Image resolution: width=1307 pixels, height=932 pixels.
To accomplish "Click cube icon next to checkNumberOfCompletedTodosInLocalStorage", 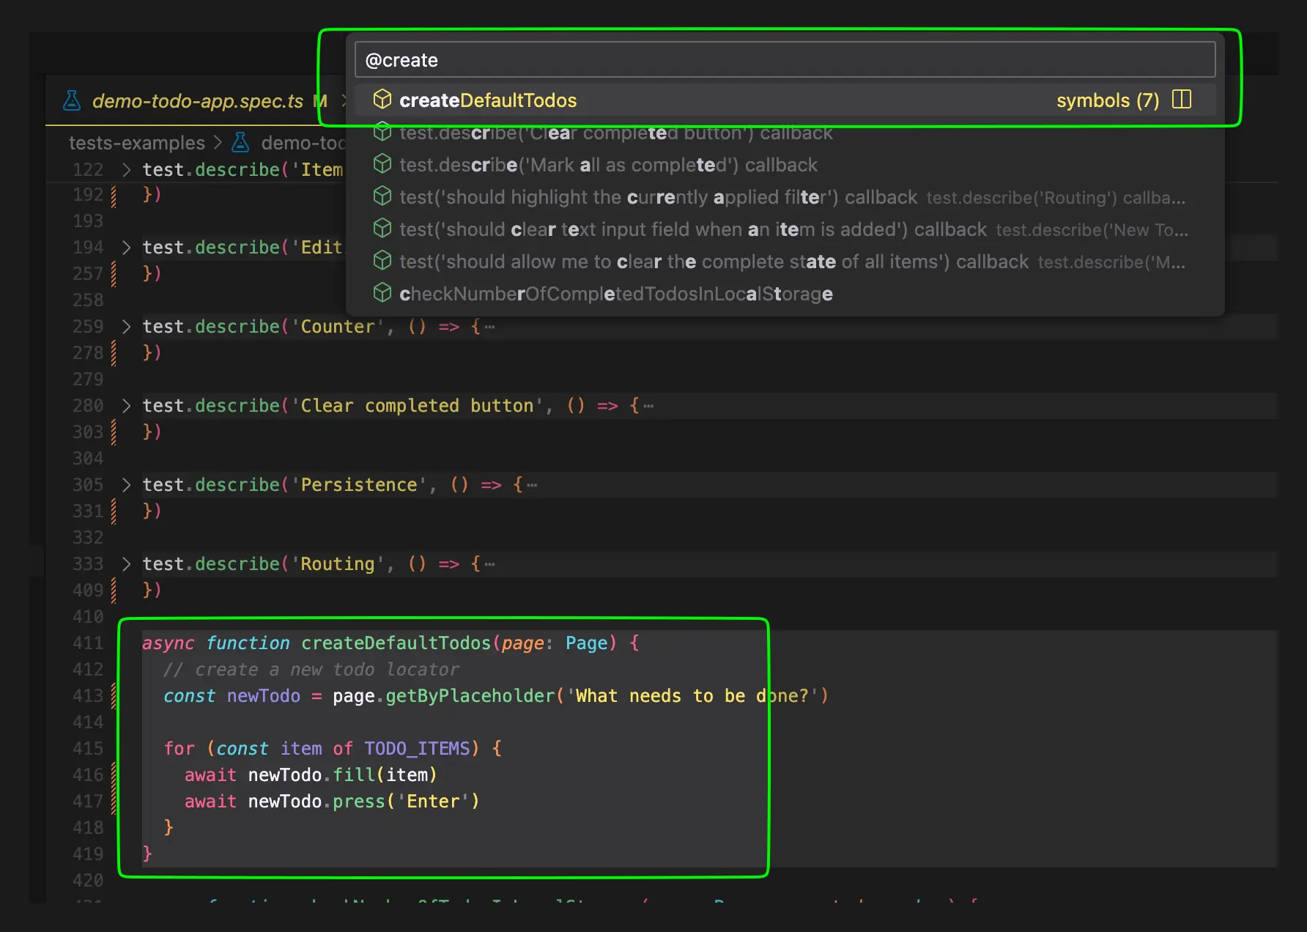I will click(382, 293).
